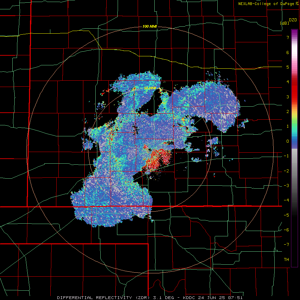
Task: Click the ZDR color scale bar
Action: (294, 148)
